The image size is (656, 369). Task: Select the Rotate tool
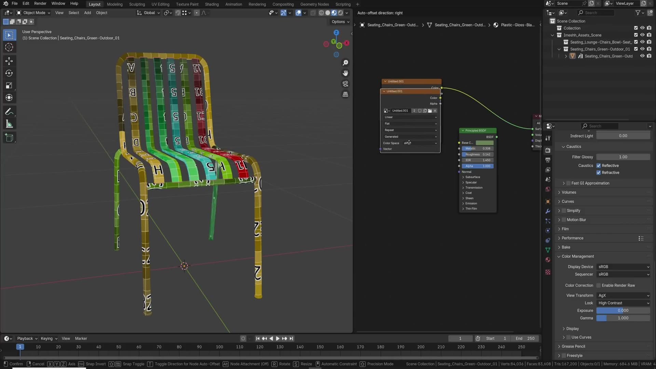[9, 73]
